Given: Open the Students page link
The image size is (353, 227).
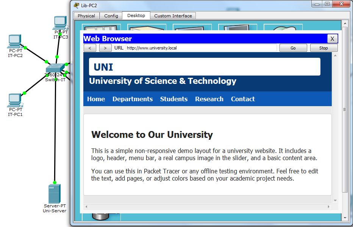Looking at the screenshot, I should (174, 99).
